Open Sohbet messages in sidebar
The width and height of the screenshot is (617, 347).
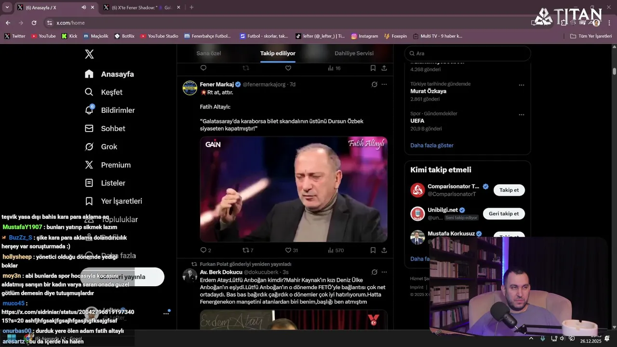tap(105, 129)
